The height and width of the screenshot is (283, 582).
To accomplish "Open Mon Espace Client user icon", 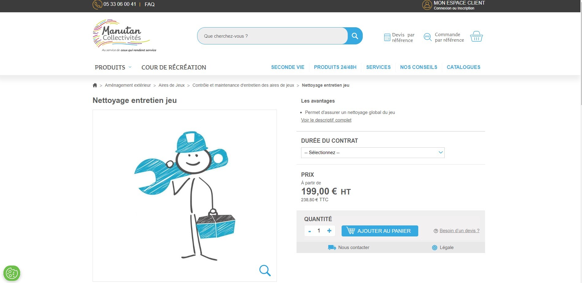I will [x=427, y=5].
